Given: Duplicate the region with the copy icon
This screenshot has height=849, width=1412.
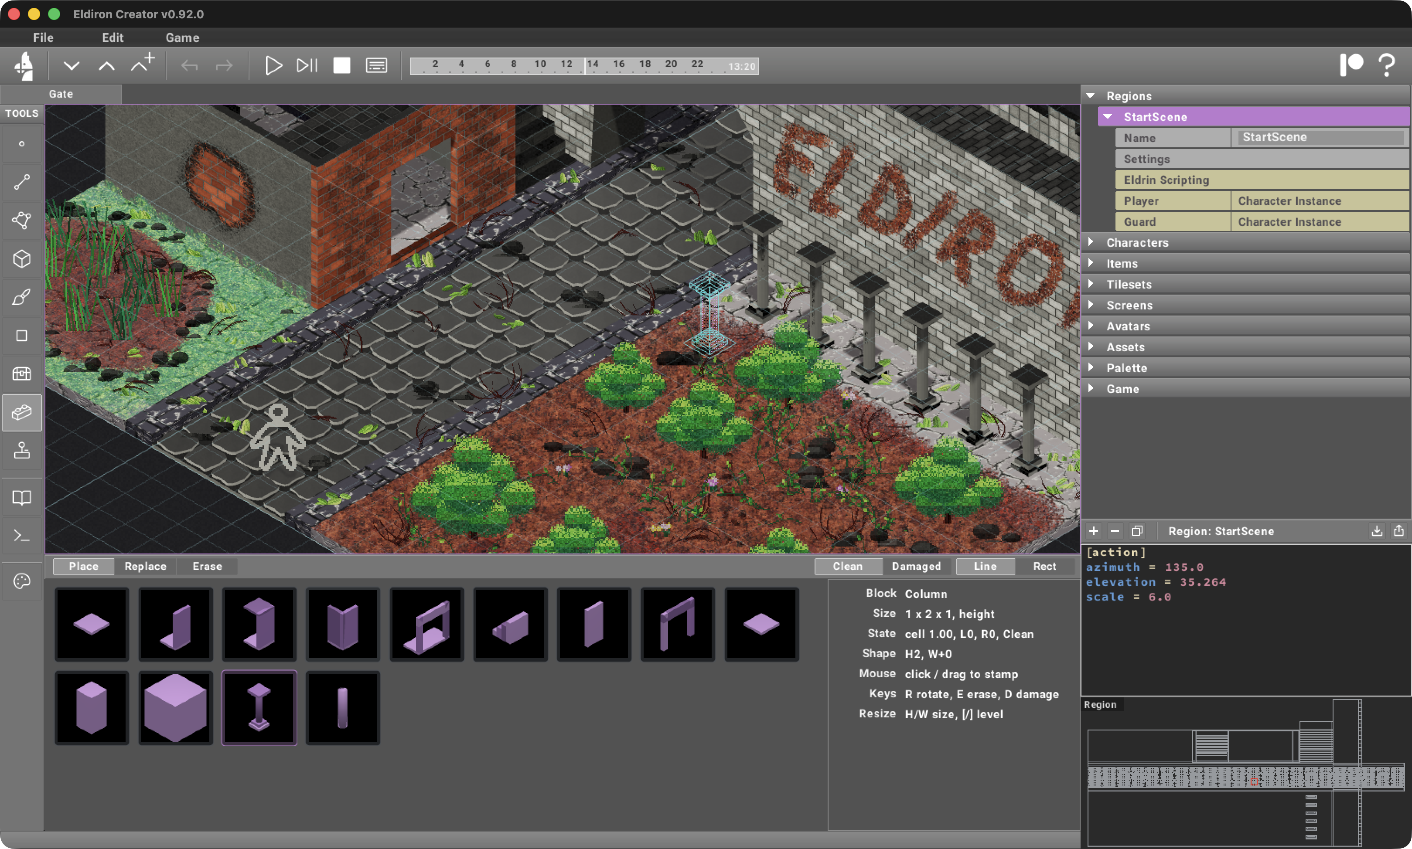Looking at the screenshot, I should pos(1137,531).
